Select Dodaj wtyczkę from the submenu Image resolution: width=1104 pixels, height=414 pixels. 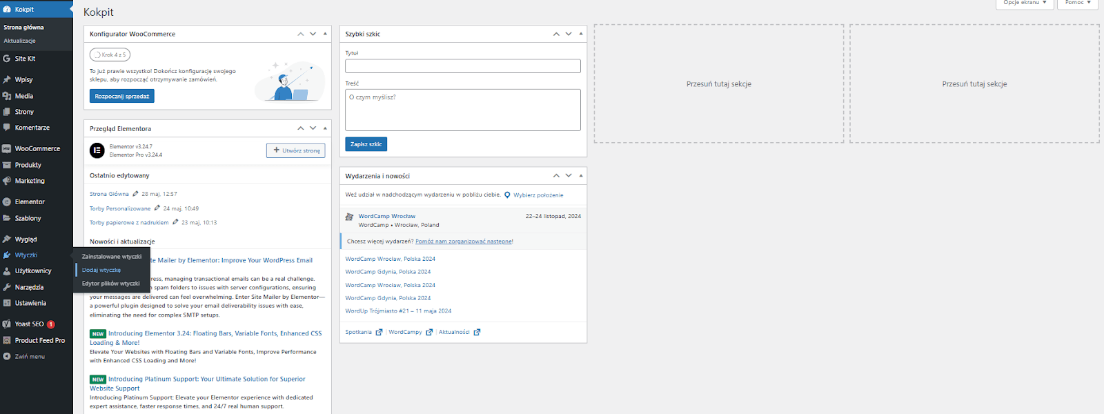[x=101, y=270]
